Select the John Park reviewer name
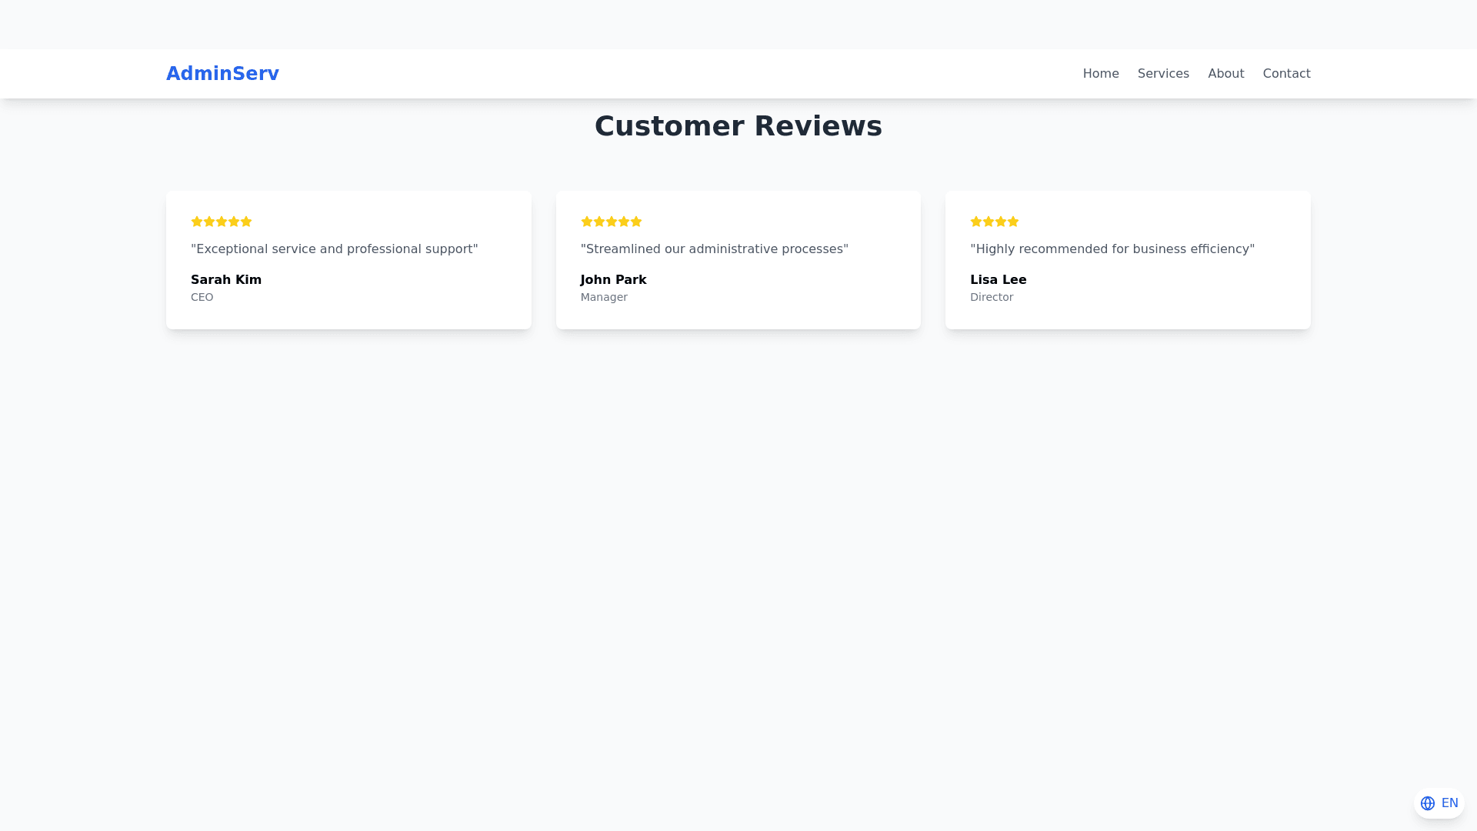Image resolution: width=1477 pixels, height=831 pixels. point(613,280)
